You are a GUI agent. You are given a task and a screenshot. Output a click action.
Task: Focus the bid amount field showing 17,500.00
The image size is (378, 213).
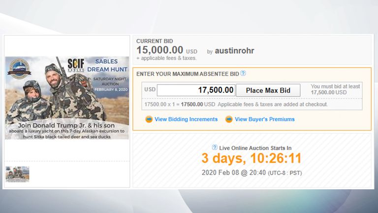point(196,90)
